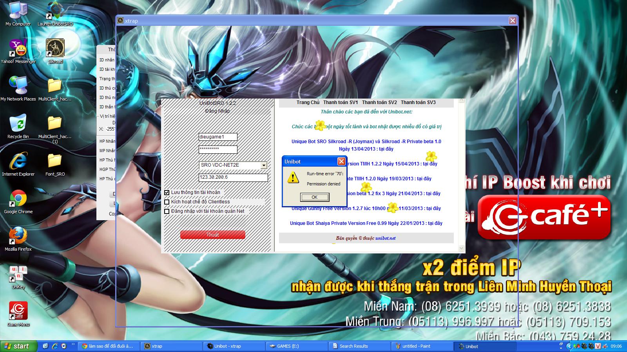Open the My Computer desktop icon

[18, 14]
